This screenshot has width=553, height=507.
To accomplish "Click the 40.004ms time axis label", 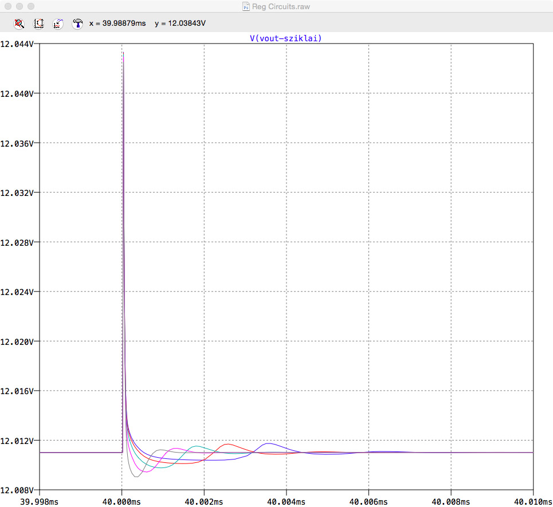I will coord(286,502).
